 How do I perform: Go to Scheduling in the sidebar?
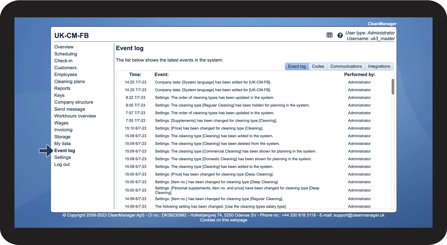[x=66, y=54]
